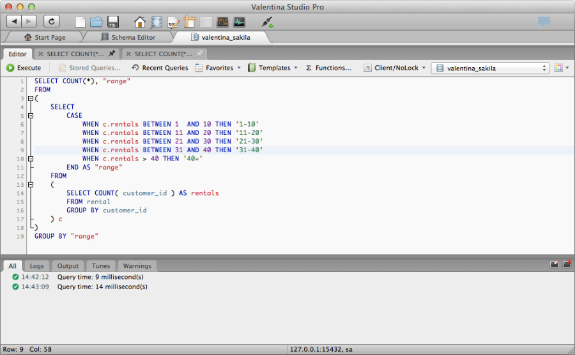Collapse the fold marker on line 3

pyautogui.click(x=31, y=99)
